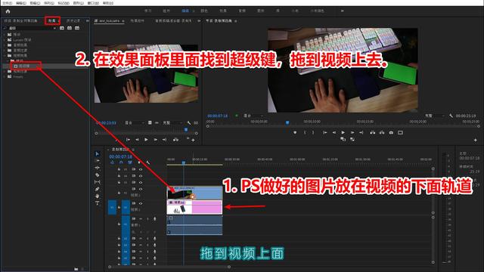The image size is (484, 272).
Task: Step forward one frame in program monitor
Action: 352,132
